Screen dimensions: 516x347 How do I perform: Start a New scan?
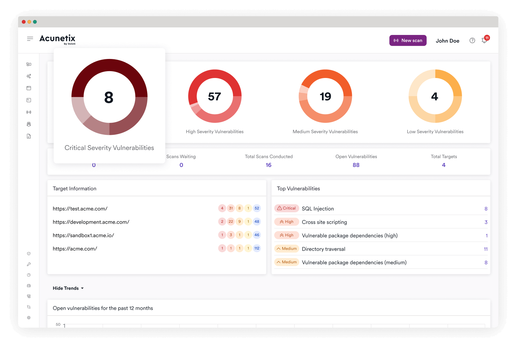coord(408,41)
